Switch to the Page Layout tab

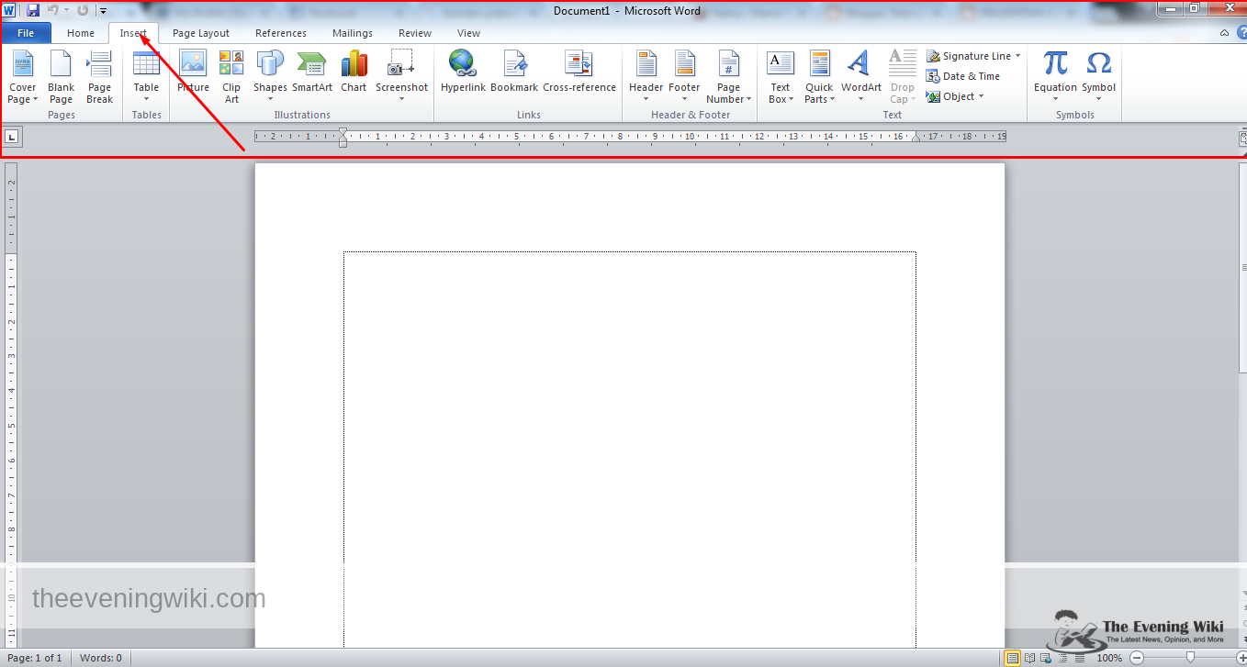(201, 33)
